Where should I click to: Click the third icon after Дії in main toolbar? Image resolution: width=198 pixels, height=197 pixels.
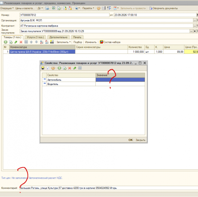point(59,8)
